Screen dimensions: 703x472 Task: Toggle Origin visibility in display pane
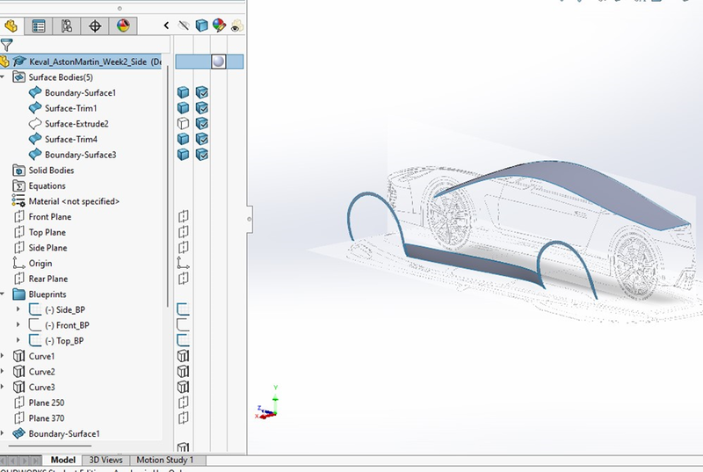183,263
